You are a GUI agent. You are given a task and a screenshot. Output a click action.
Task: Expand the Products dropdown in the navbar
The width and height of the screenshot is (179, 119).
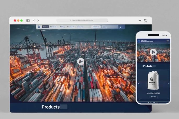(x=54, y=27)
